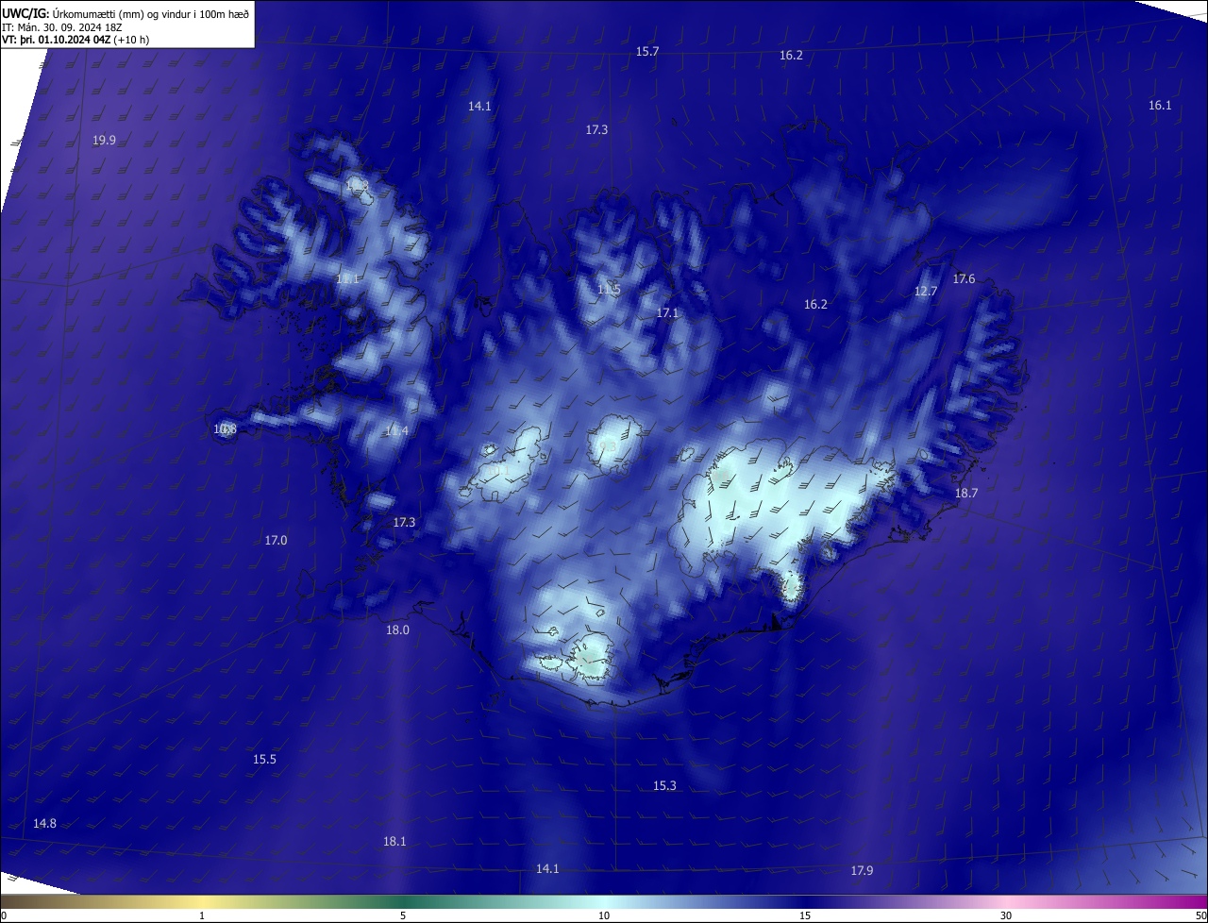Click the 14.8 wind value label

(44, 824)
